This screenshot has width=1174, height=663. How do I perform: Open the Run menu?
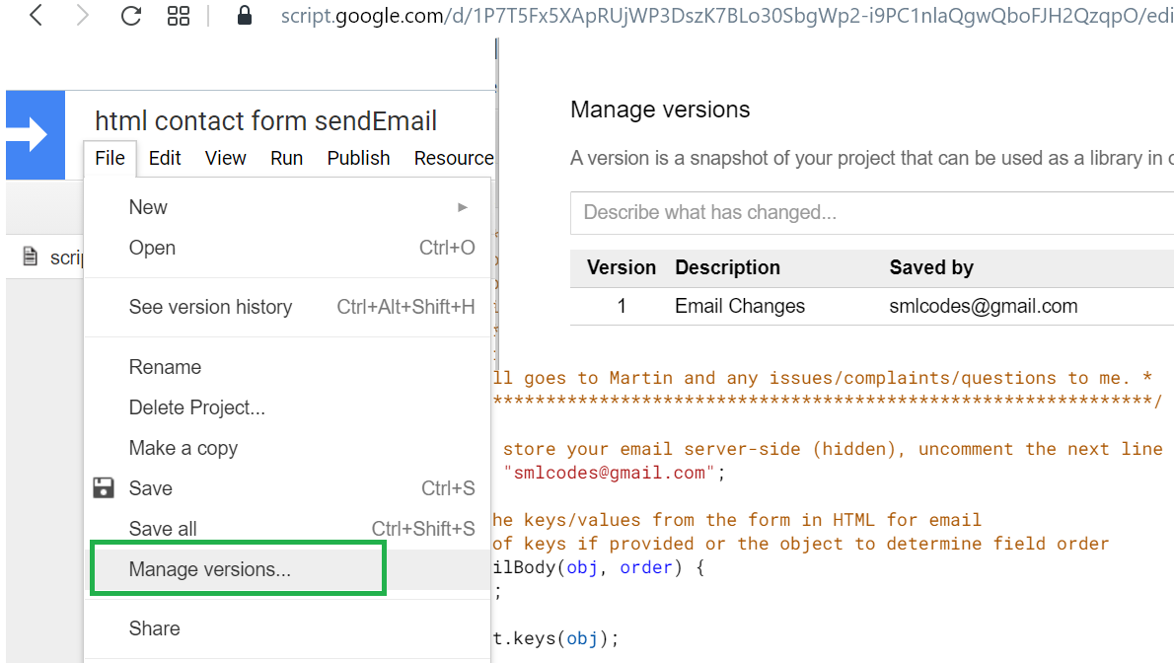(286, 158)
